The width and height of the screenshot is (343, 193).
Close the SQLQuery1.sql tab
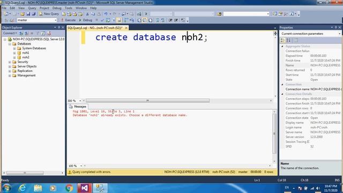(126, 28)
